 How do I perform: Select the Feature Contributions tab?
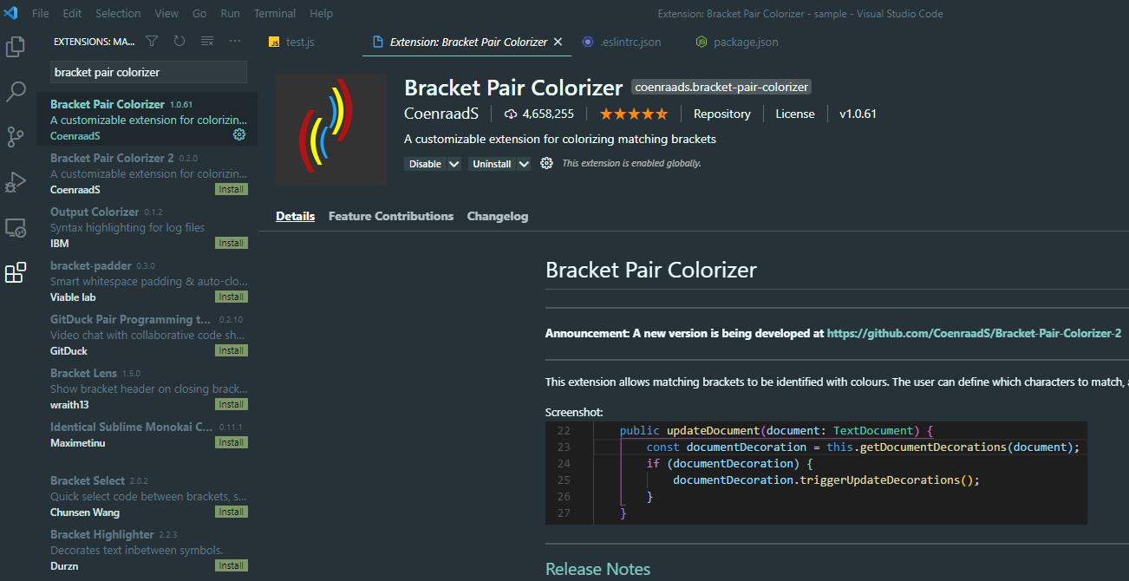(391, 216)
